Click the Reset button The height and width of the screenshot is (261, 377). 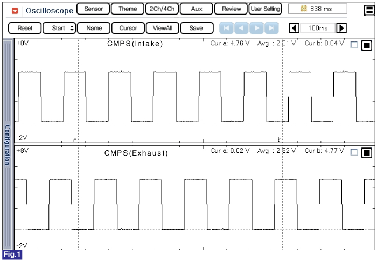25,28
